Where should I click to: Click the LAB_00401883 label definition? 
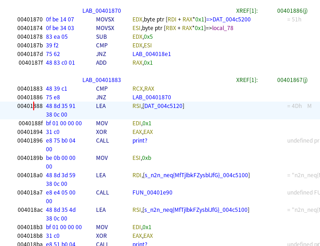point(102,80)
